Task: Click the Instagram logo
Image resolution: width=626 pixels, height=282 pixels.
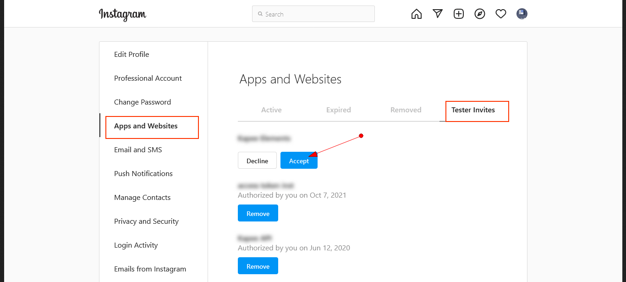Action: [x=122, y=14]
